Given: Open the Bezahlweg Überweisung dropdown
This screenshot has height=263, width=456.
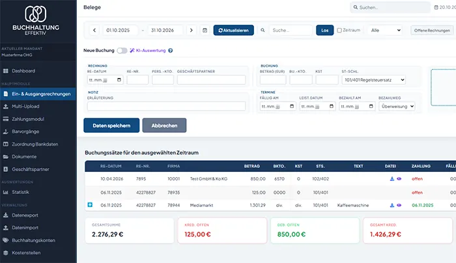Looking at the screenshot, I should 397,106.
